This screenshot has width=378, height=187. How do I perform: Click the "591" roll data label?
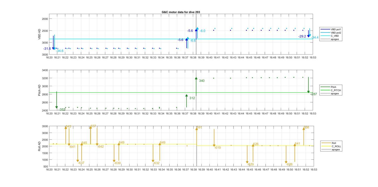coord(199,127)
